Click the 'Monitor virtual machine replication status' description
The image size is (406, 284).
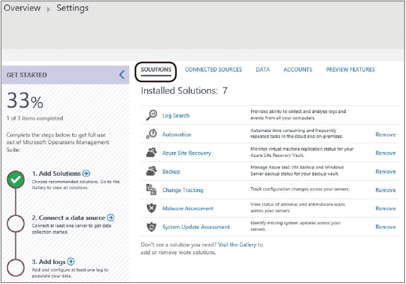pyautogui.click(x=302, y=152)
